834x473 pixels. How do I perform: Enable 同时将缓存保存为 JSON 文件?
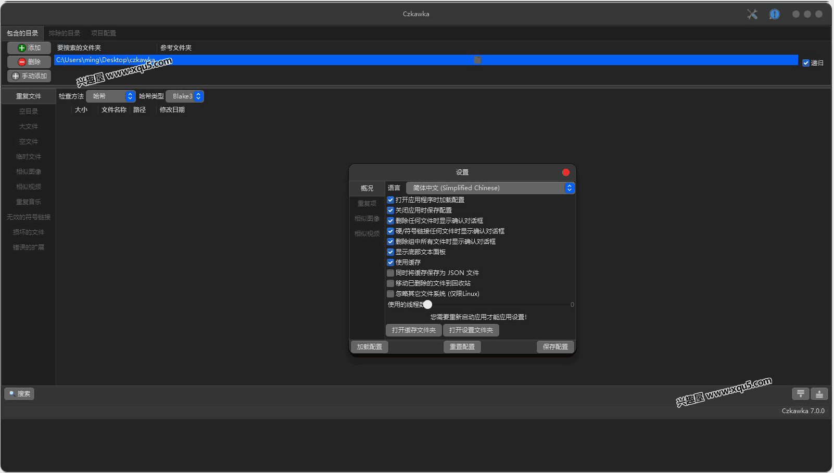(390, 273)
